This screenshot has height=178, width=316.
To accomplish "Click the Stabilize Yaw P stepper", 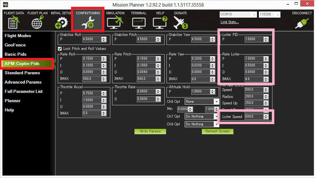I will [213, 39].
